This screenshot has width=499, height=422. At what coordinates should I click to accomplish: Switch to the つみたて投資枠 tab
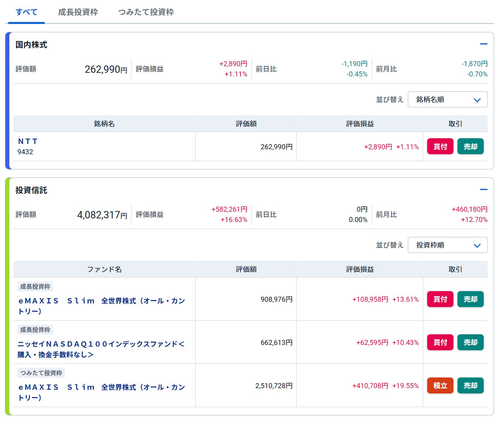tap(146, 12)
